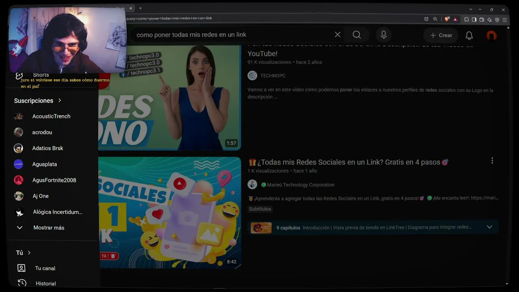The width and height of the screenshot is (519, 292).
Task: Open the Brave Wallet icon
Action: tap(482, 19)
